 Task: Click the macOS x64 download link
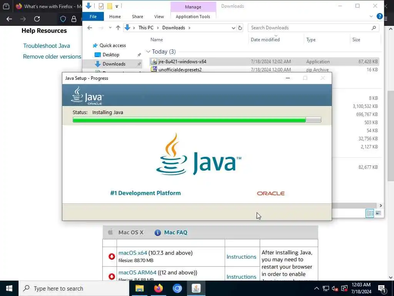(x=133, y=253)
